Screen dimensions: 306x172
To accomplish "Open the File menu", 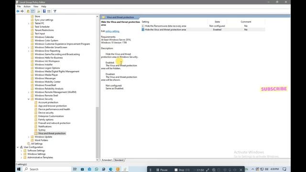I will pyautogui.click(x=19, y=7).
